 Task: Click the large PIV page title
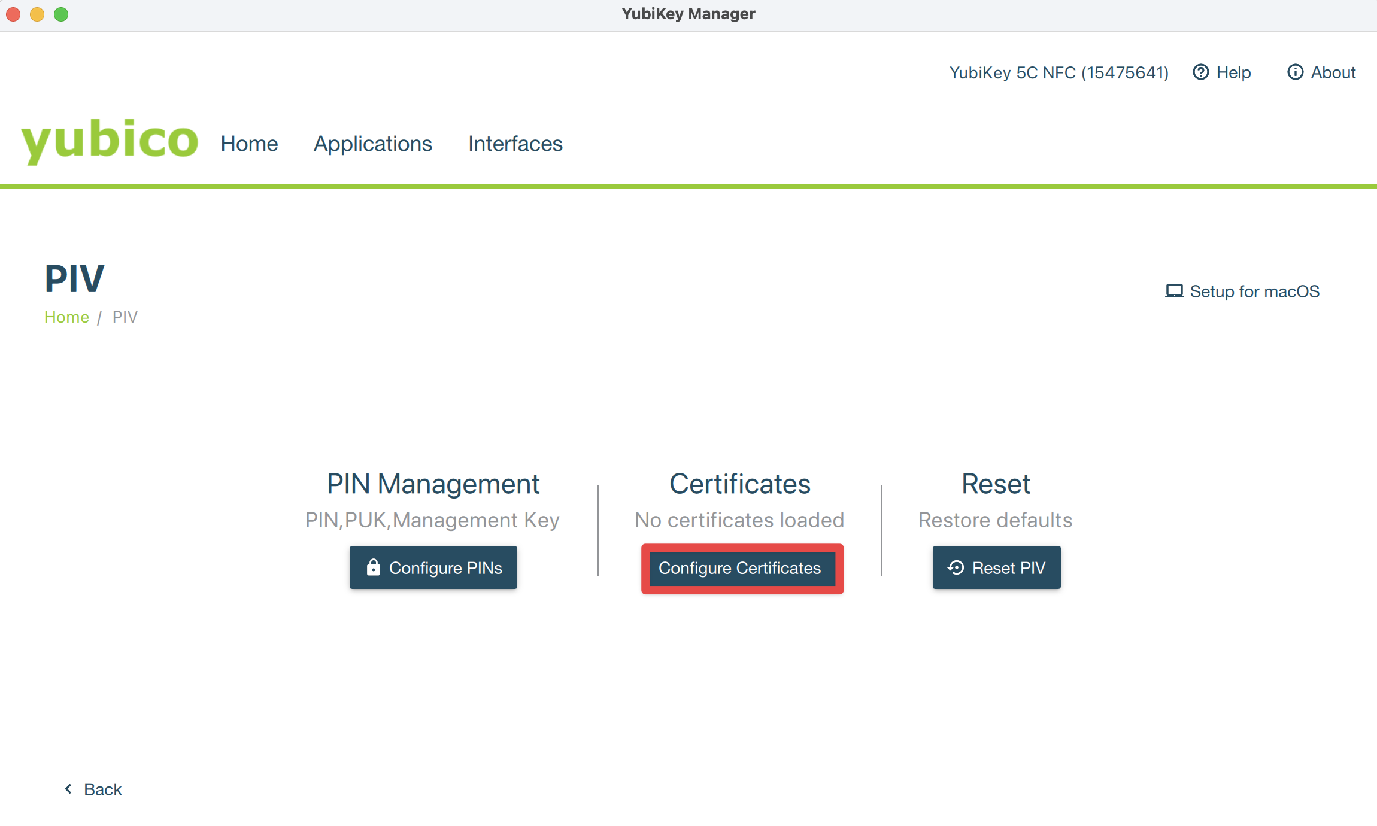click(75, 278)
